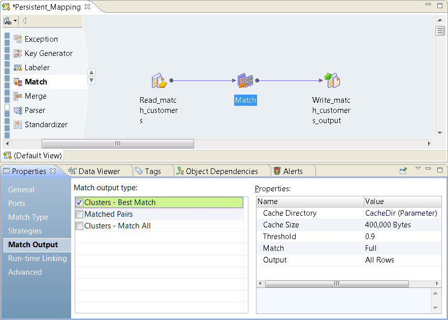The height and width of the screenshot is (320, 448).
Task: Click the Read_match_customers source object on canvas
Action: (x=159, y=81)
